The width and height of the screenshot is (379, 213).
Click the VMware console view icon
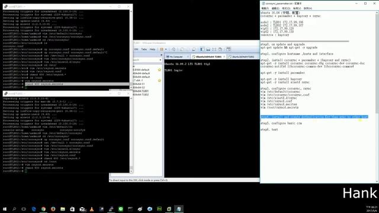click(x=229, y=49)
